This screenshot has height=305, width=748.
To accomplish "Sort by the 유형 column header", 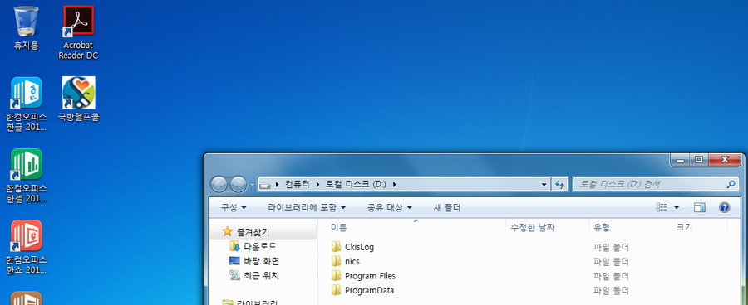I will [630, 227].
